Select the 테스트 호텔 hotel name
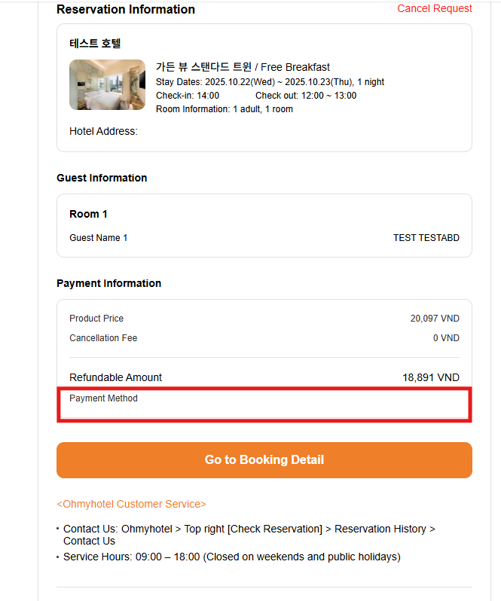The width and height of the screenshot is (501, 601). click(x=95, y=44)
